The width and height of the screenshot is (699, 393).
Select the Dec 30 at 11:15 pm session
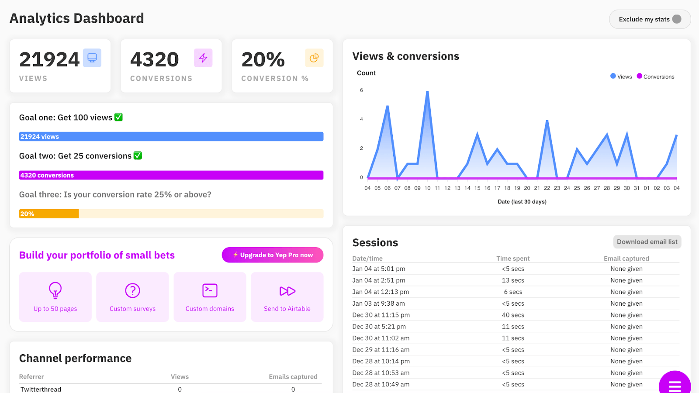coord(381,315)
